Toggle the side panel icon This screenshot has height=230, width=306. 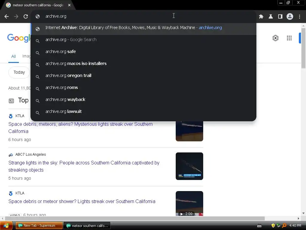click(280, 17)
